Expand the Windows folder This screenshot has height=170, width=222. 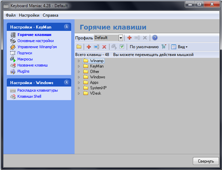point(79,77)
